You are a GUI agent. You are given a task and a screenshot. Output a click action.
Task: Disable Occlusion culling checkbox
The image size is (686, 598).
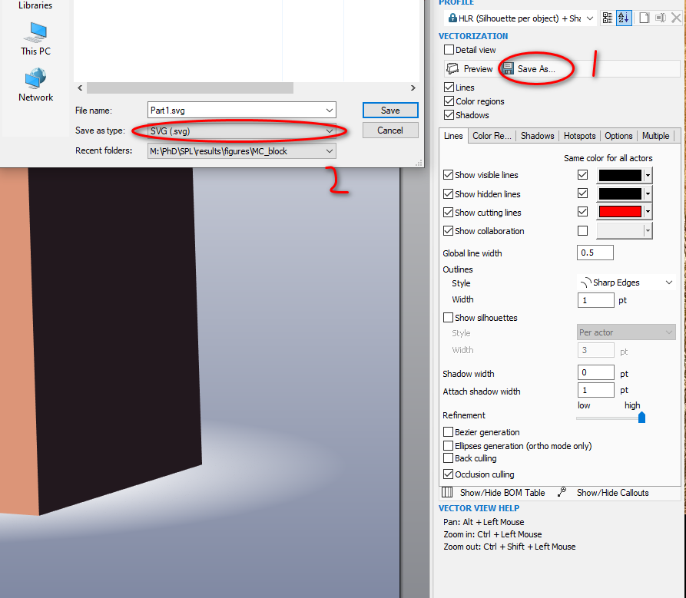448,474
